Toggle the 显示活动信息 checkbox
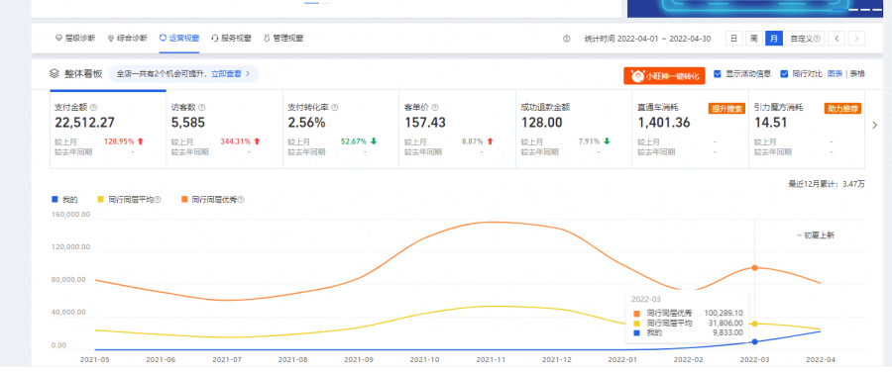 [718, 74]
